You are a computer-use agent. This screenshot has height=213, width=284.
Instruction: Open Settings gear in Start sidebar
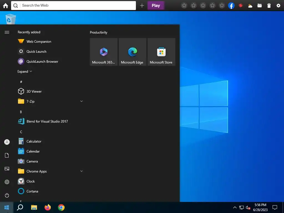[7, 182]
